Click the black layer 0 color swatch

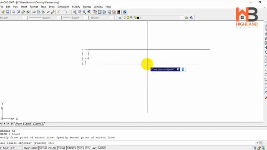(138, 17)
